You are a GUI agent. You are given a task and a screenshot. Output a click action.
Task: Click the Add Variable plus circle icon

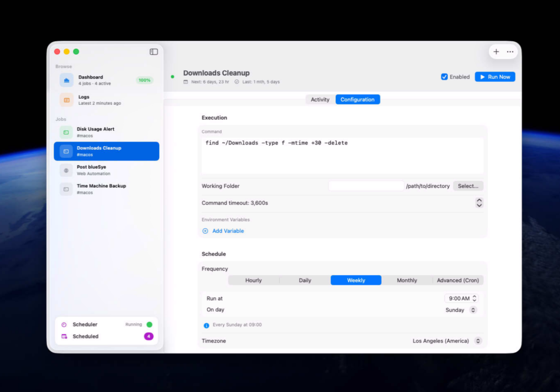coord(205,231)
